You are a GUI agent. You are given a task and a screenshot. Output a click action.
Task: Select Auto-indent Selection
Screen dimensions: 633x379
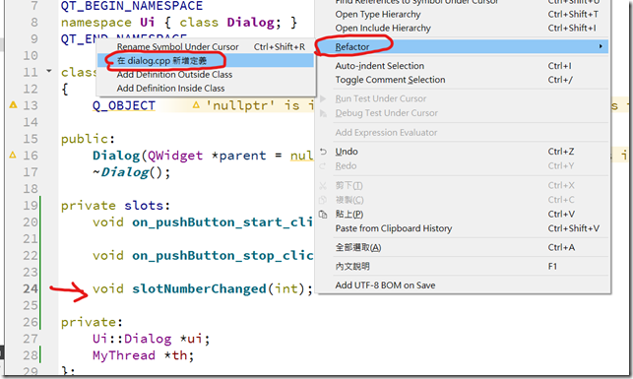click(463, 66)
